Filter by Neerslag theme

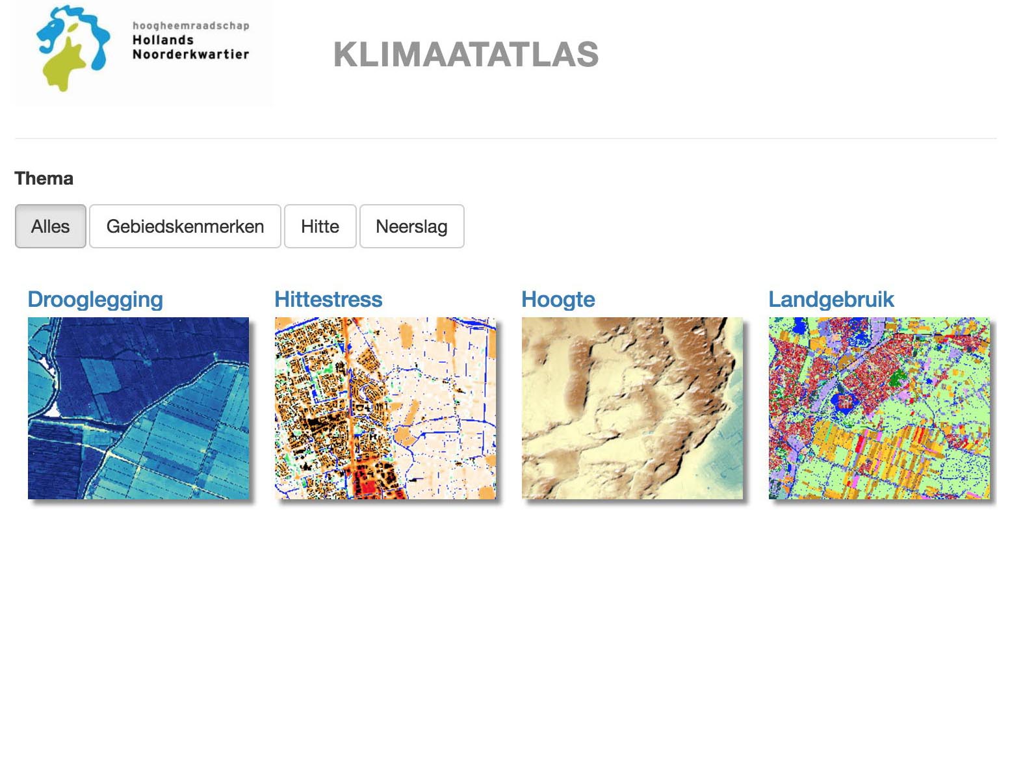point(412,226)
